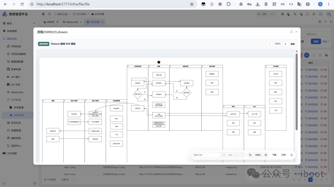Viewport: 334px width, 187px height.
Task: Click the 打印 print button
Action: click(284, 155)
